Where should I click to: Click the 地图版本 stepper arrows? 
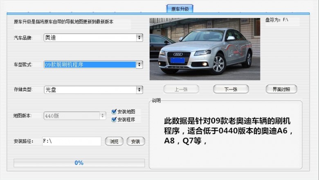pos(103,116)
